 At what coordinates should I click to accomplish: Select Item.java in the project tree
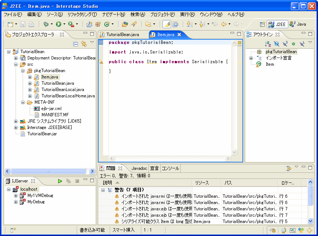coord(50,77)
